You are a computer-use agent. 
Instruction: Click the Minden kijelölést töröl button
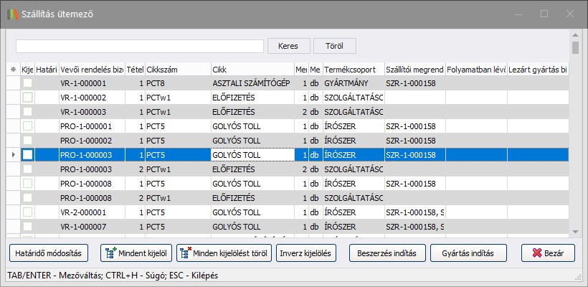[x=224, y=253]
